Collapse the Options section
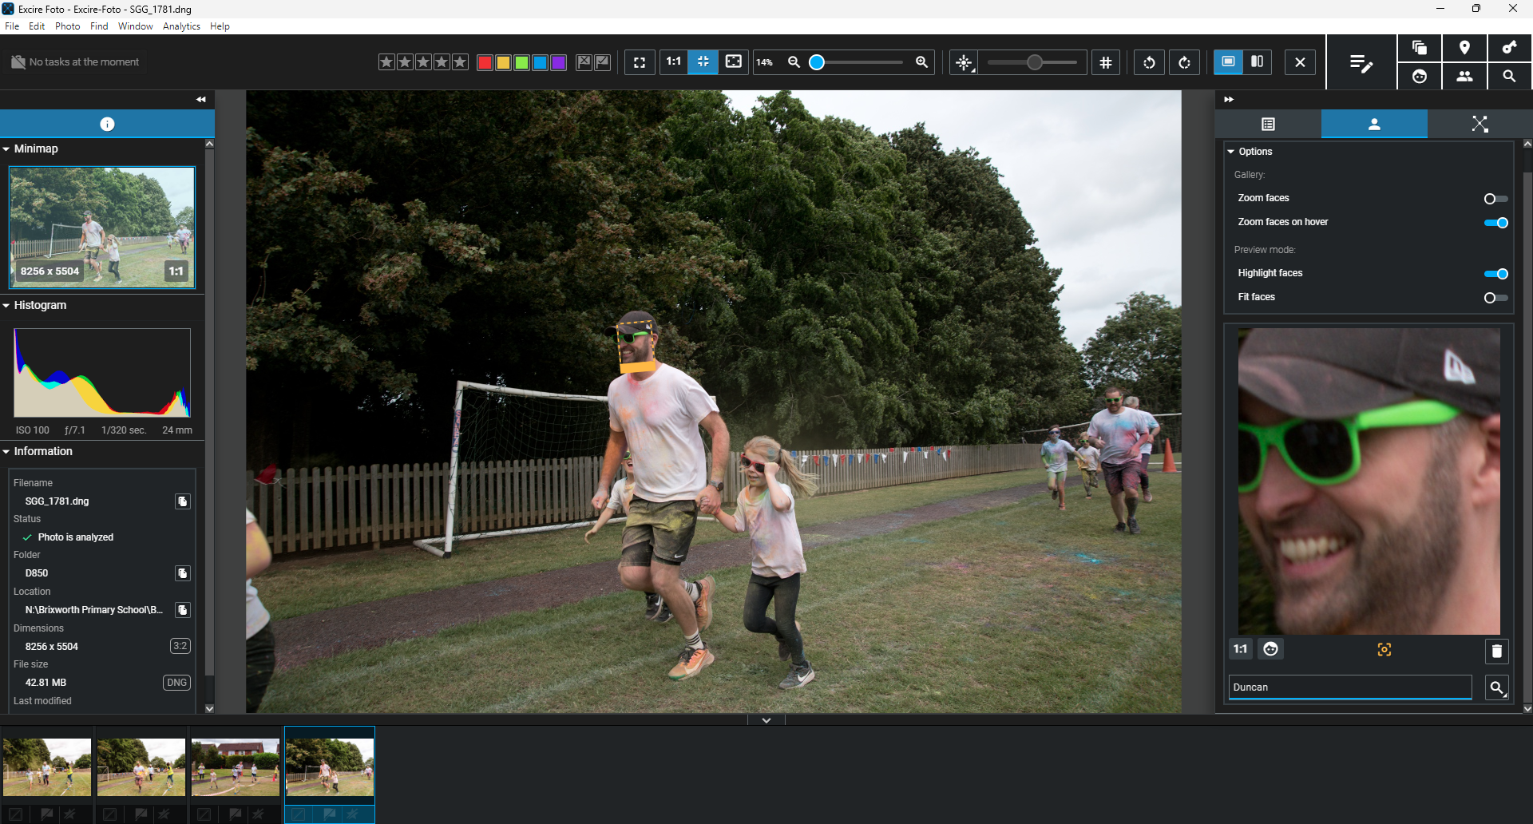 [x=1230, y=151]
